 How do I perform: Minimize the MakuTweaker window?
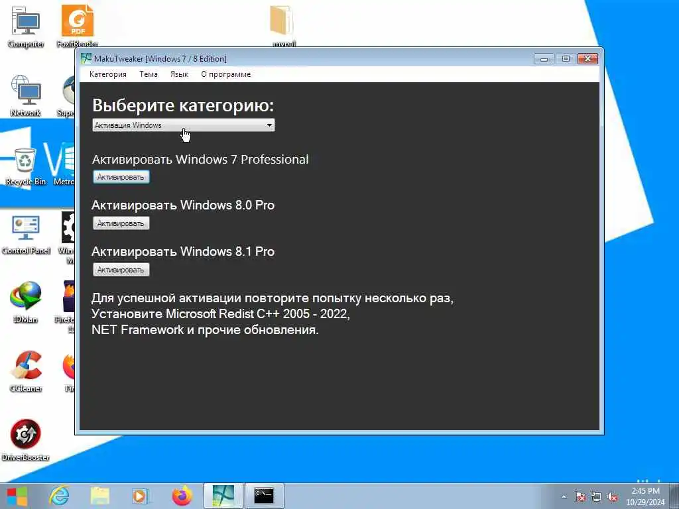pos(544,58)
